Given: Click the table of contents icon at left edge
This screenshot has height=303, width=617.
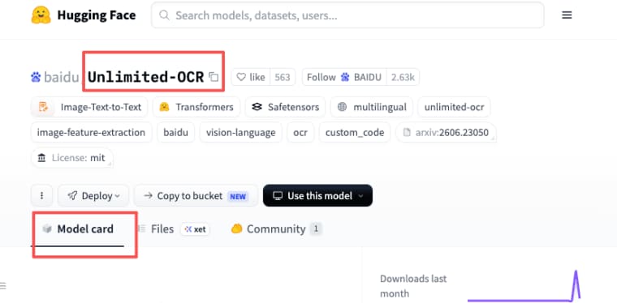Looking at the screenshot, I should 2,285.
